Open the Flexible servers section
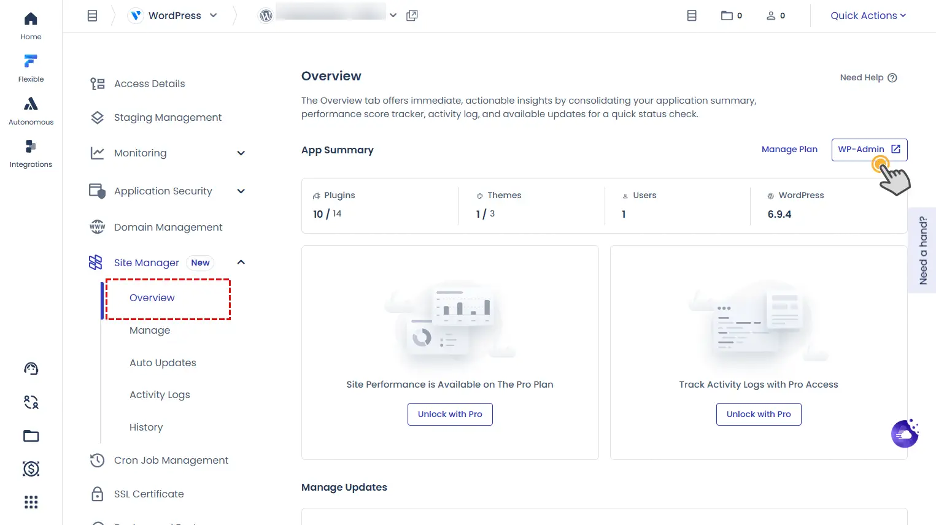This screenshot has width=936, height=525. pyautogui.click(x=31, y=68)
